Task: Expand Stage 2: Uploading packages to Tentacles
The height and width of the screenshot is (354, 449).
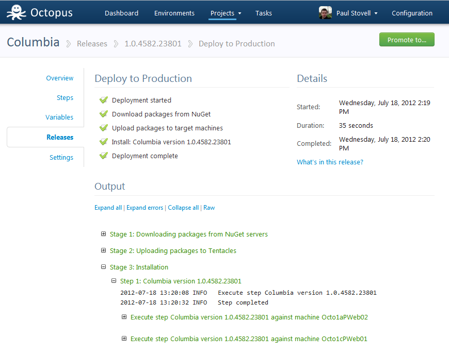Action: tap(103, 250)
